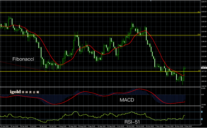Click the 5 Dec 2015 date label
Viewport: 207px width, 128px height.
click(x=188, y=126)
